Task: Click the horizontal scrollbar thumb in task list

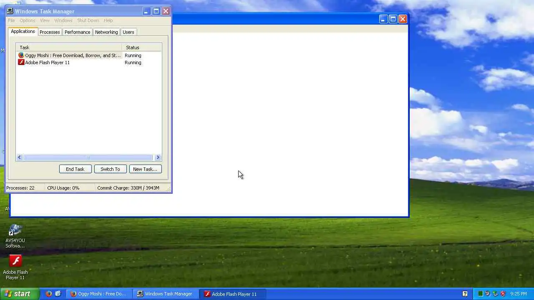Action: point(88,157)
